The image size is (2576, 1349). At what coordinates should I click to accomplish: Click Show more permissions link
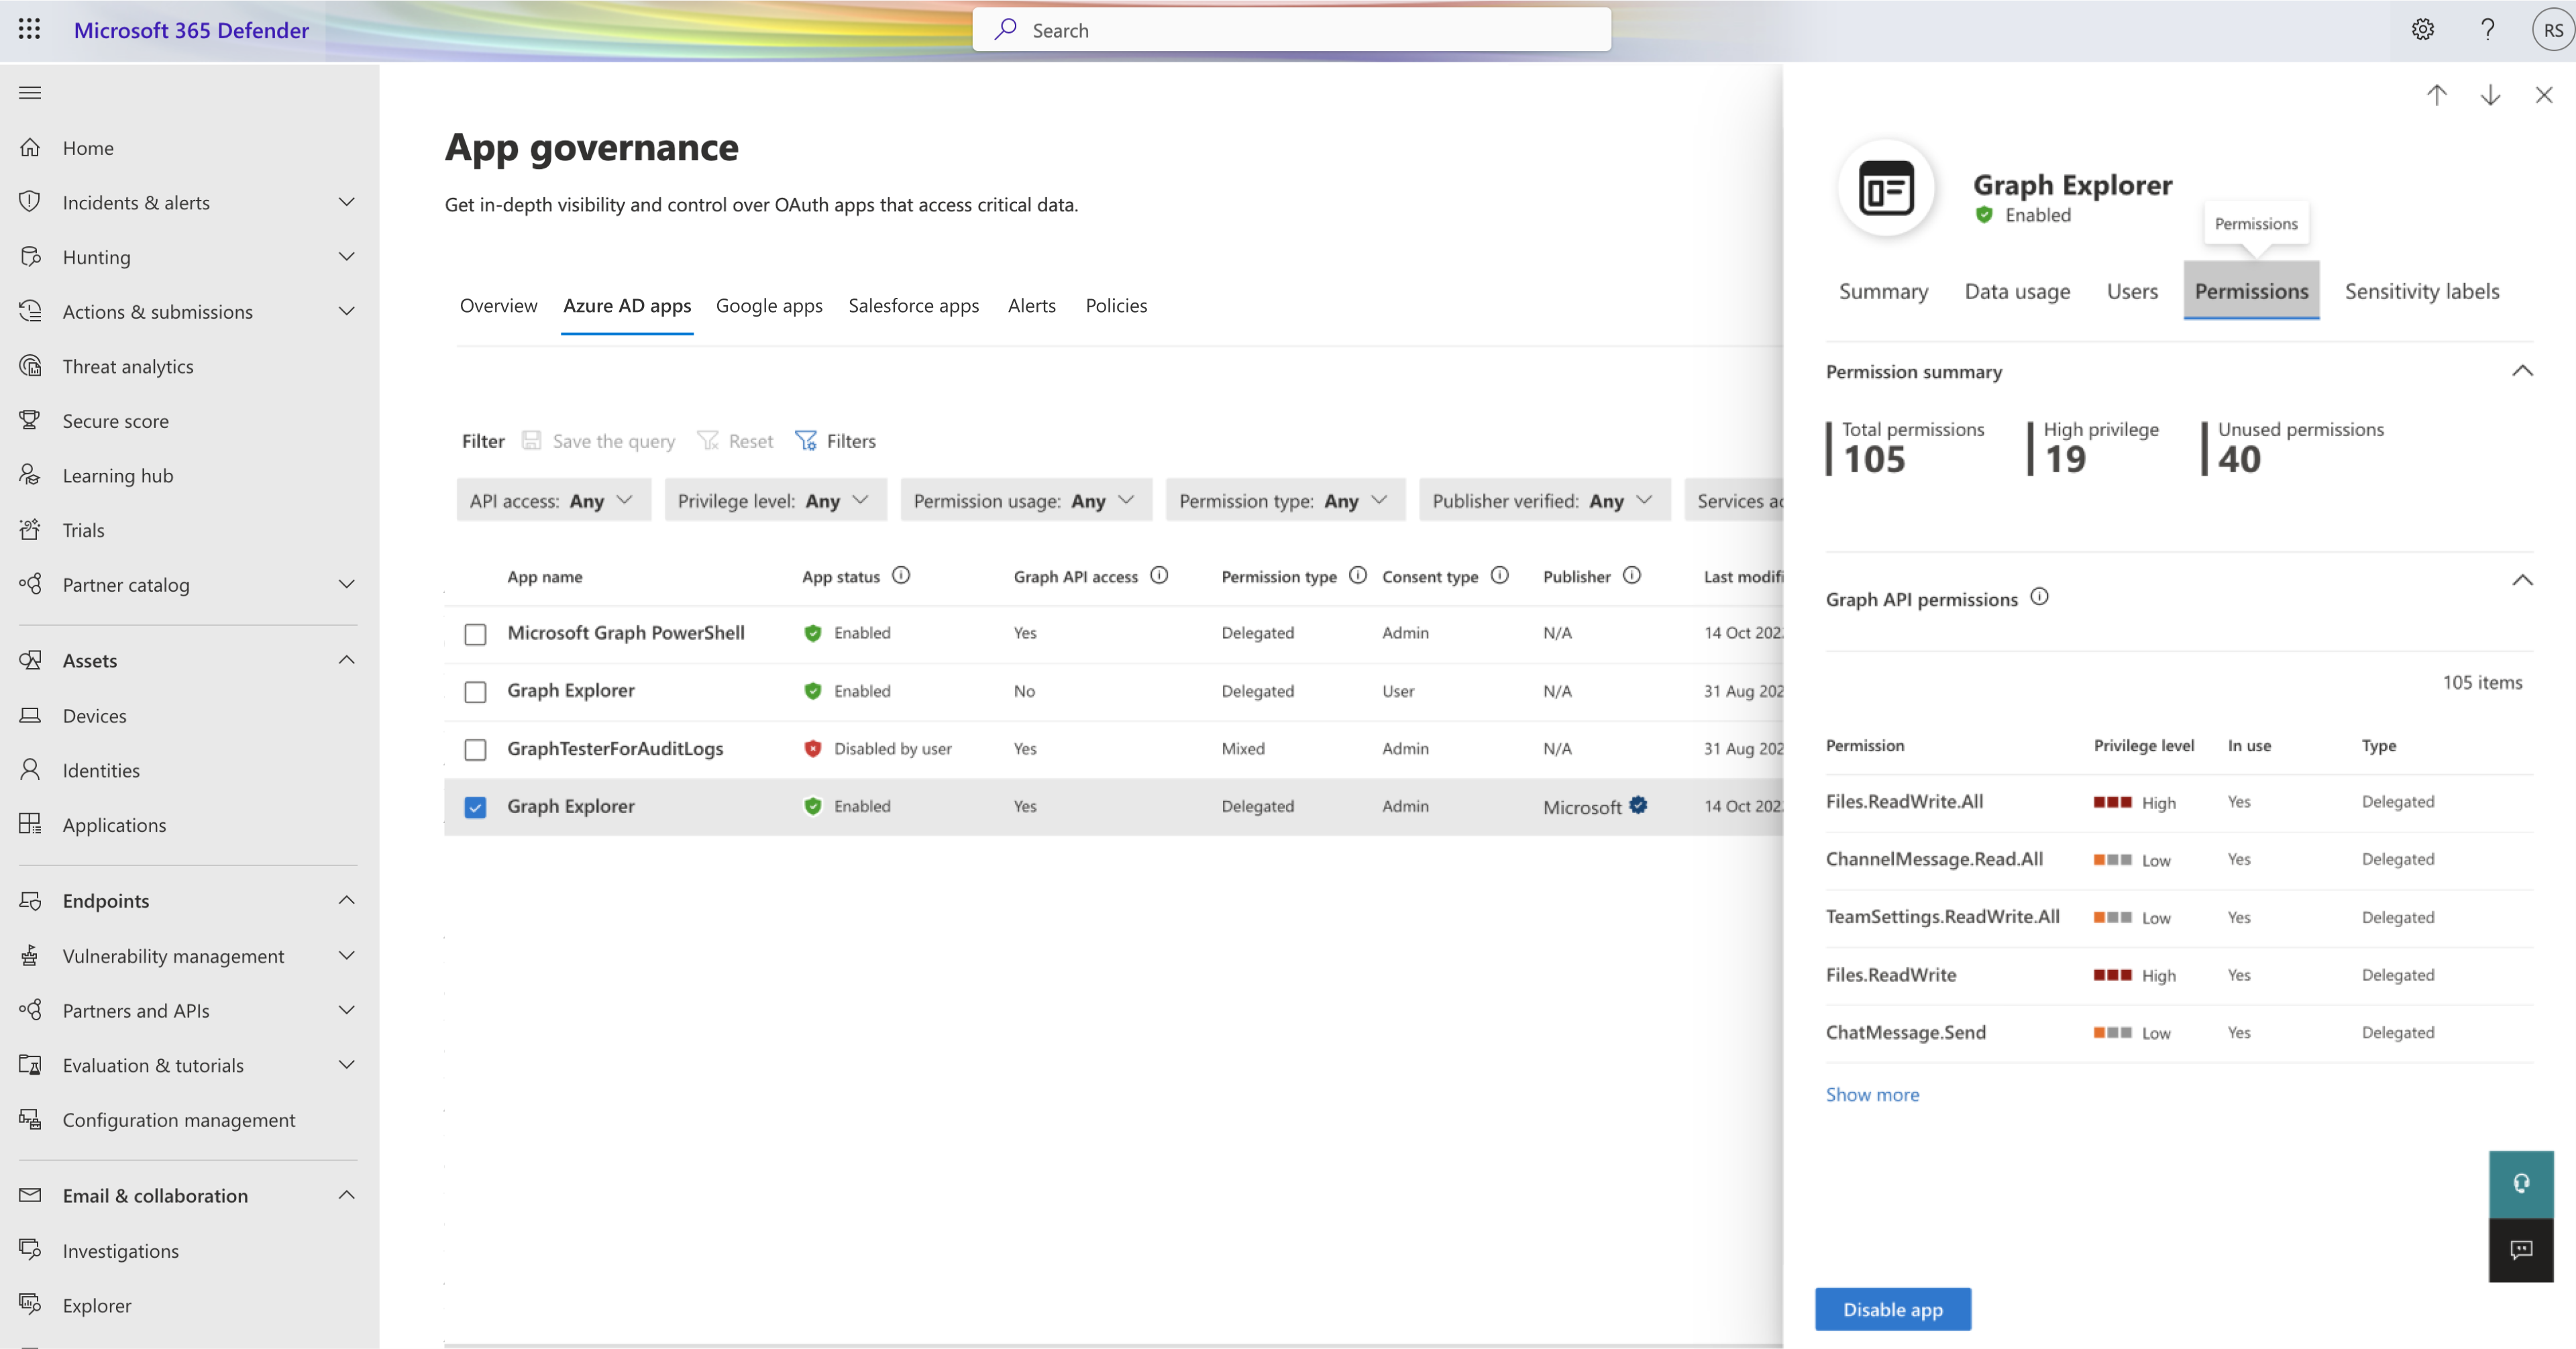click(x=1872, y=1093)
